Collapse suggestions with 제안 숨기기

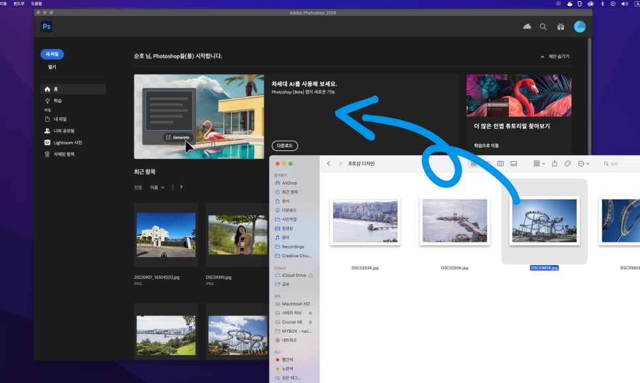[x=555, y=56]
